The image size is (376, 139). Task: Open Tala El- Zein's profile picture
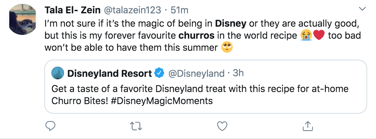tap(23, 19)
